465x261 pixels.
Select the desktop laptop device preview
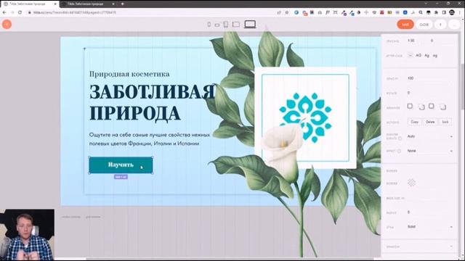click(x=250, y=24)
